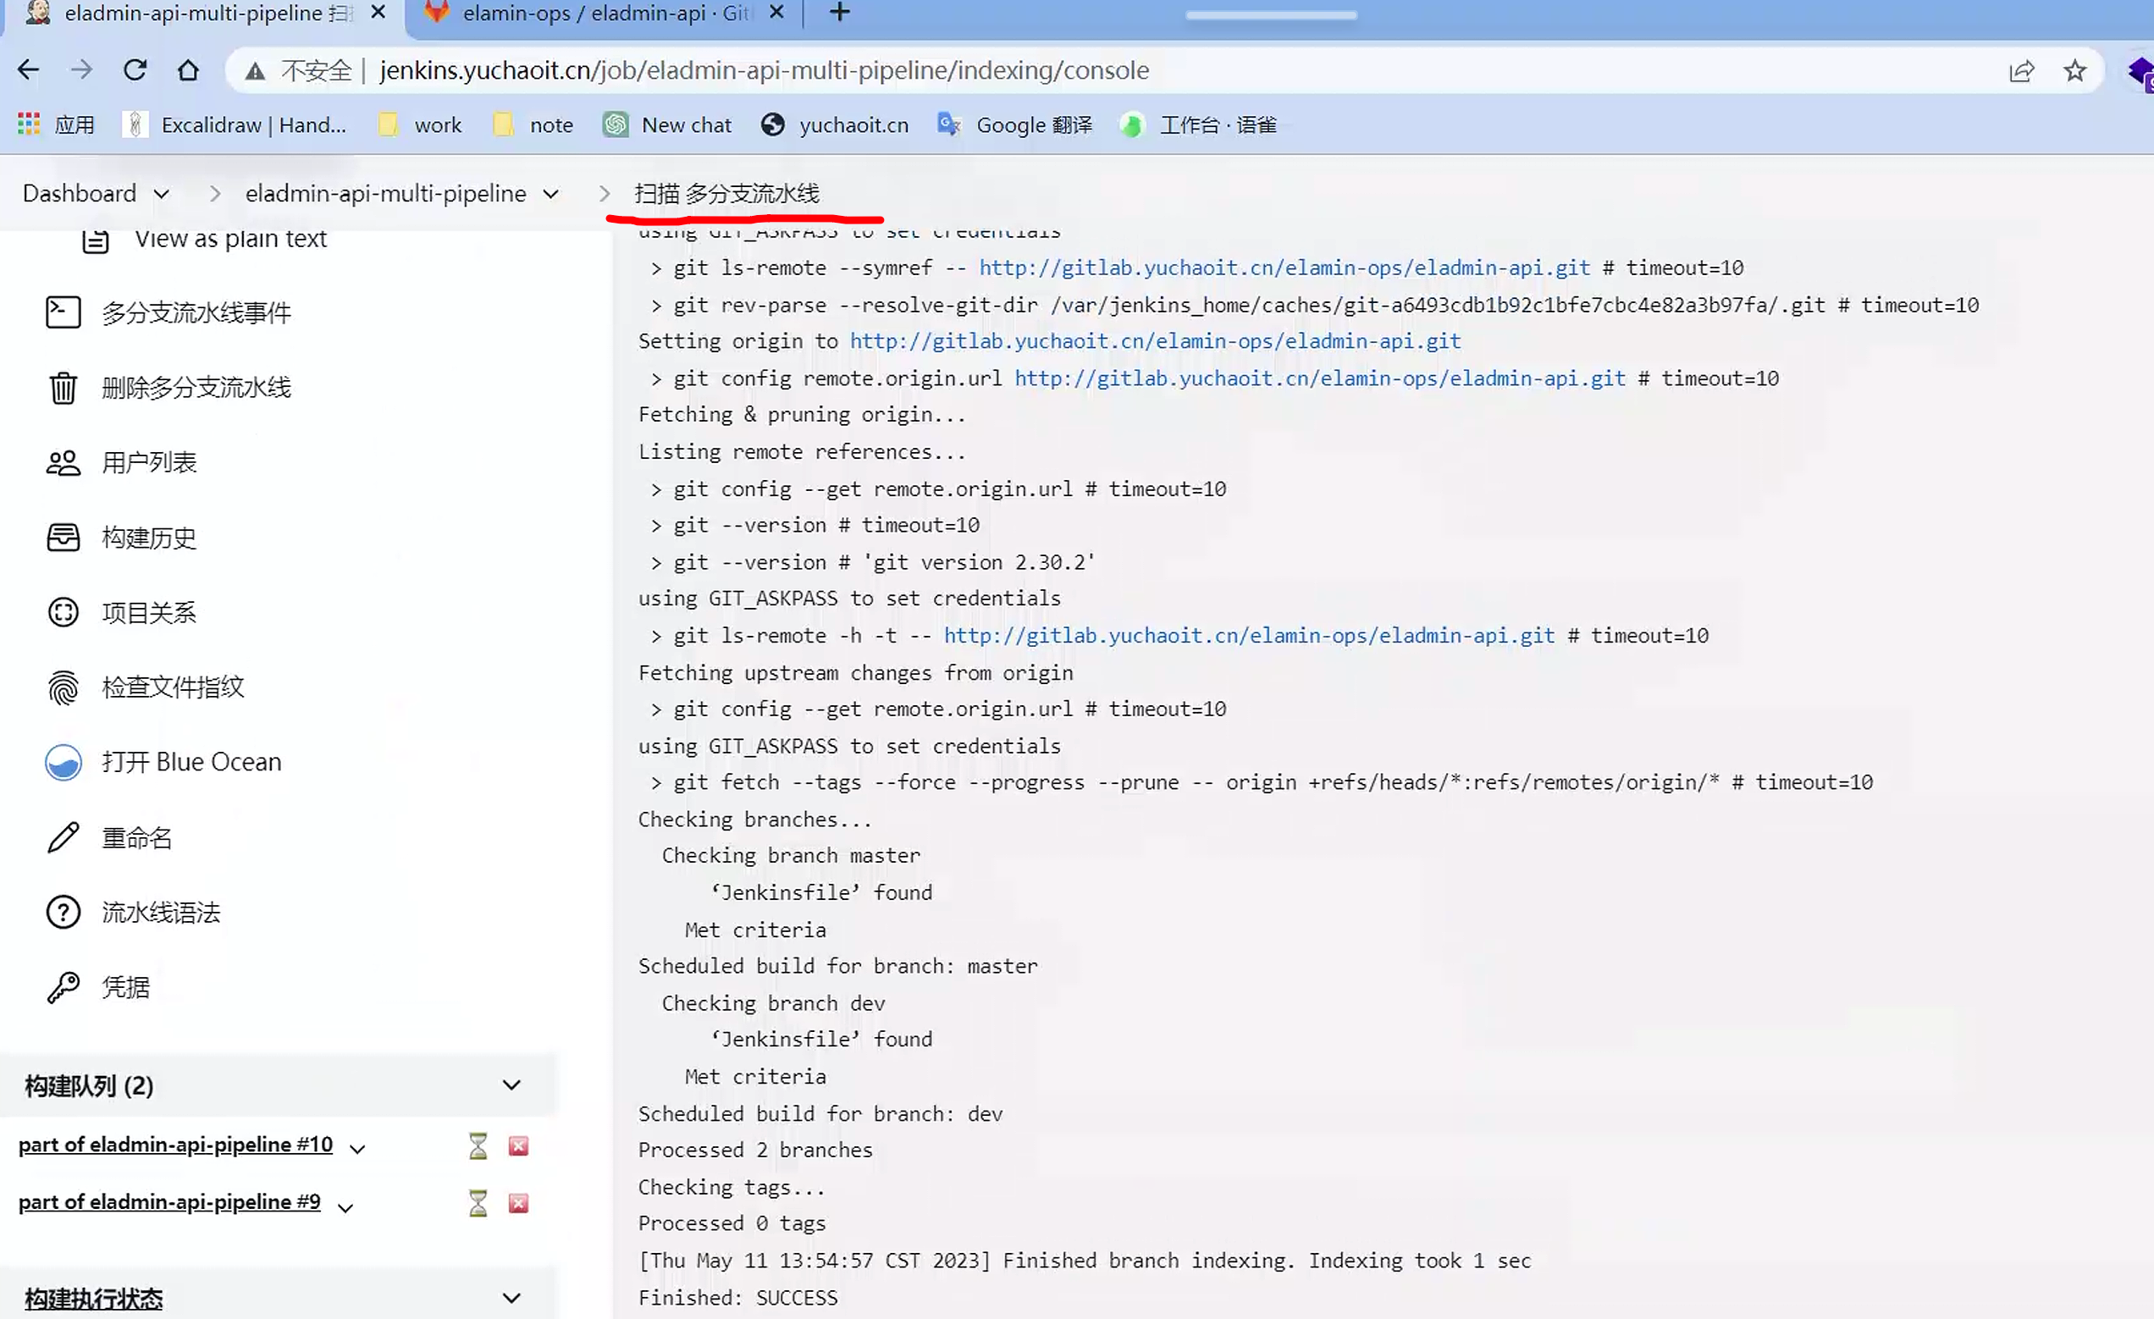Collapse the 构建队列 panel
This screenshot has height=1319, width=2154.
pos(511,1085)
